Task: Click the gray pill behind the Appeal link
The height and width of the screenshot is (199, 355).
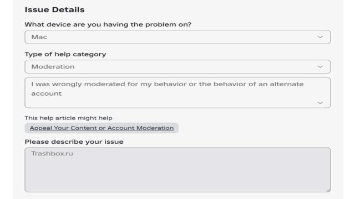Action: [102, 128]
